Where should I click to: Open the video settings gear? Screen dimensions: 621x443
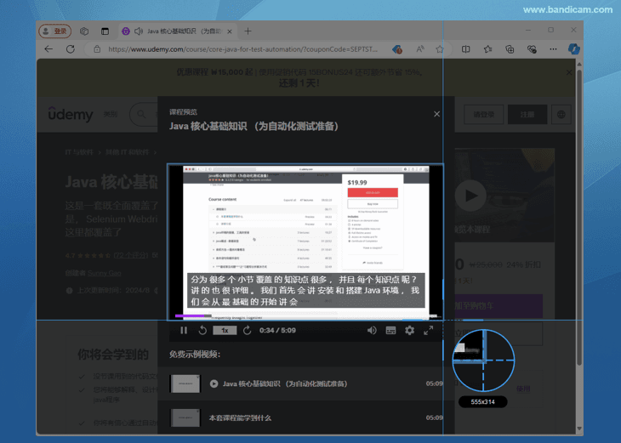tap(409, 330)
